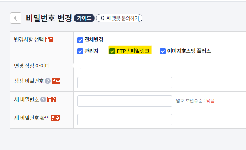The height and width of the screenshot is (150, 246).
Task: Focus the 새 비밀번호 input field
Action: coord(125,101)
